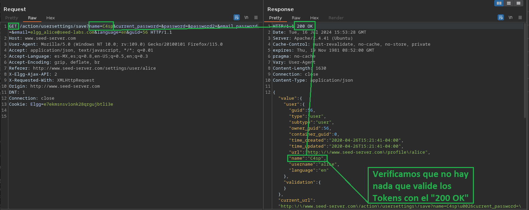This screenshot has height=210, width=529.
Task: Toggle word wrap in the Request panel
Action: tap(236, 18)
